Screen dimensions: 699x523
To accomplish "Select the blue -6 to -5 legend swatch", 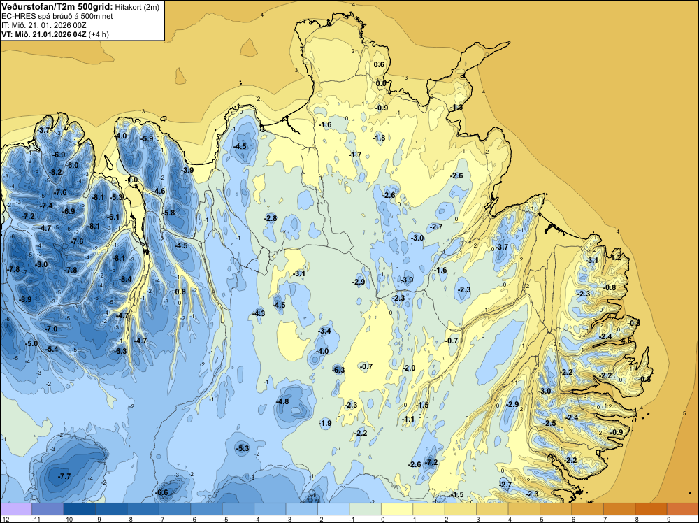I will coord(206,509).
